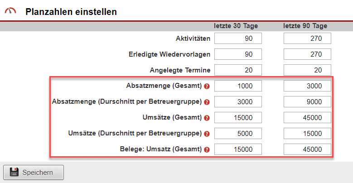This screenshot has width=353, height=183.
Task: Edit Belege: Umsatz (Gesamt) 90-day field
Action: coord(307,149)
